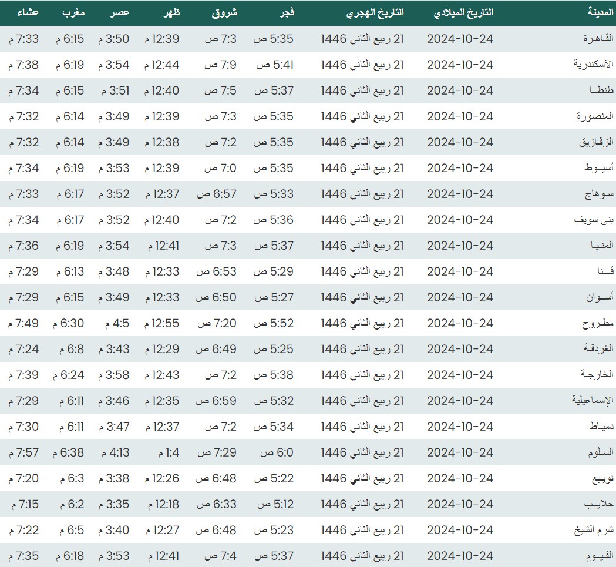
Task: Select the فجر column header
Action: (285, 12)
